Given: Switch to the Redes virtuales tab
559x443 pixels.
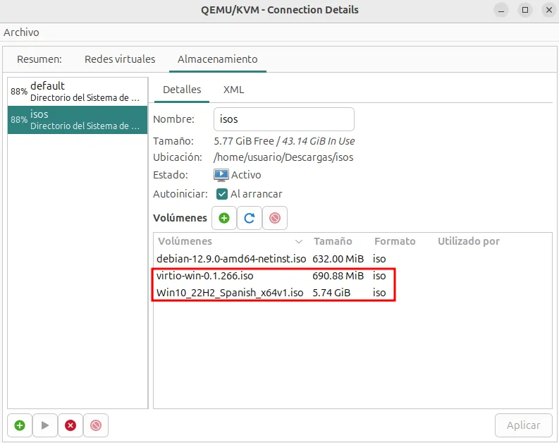Looking at the screenshot, I should [x=120, y=59].
